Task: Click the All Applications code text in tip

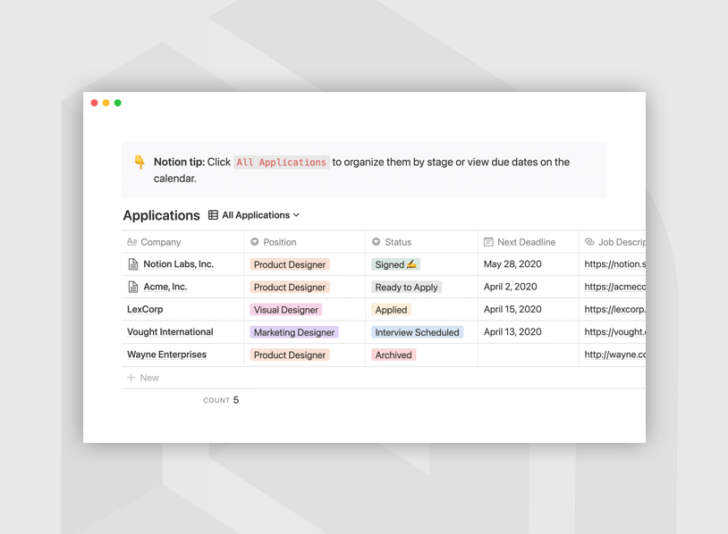Action: click(x=281, y=163)
